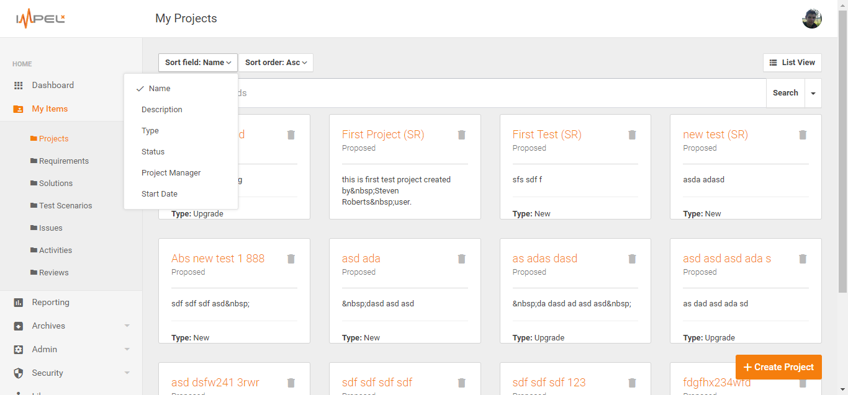Image resolution: width=848 pixels, height=395 pixels.
Task: Open Requirements in the sidebar
Action: 64,161
